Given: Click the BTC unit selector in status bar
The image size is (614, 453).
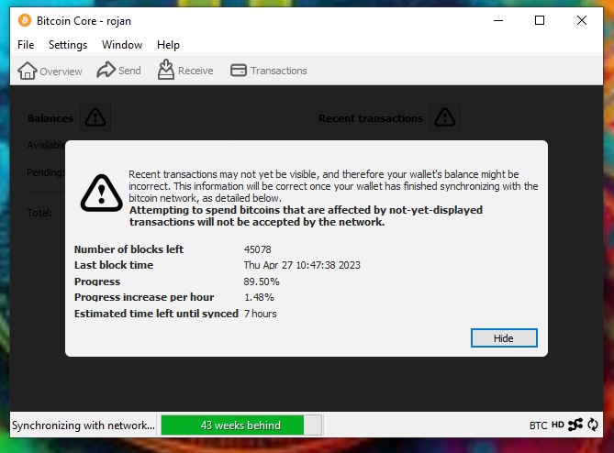Looking at the screenshot, I should coord(538,425).
